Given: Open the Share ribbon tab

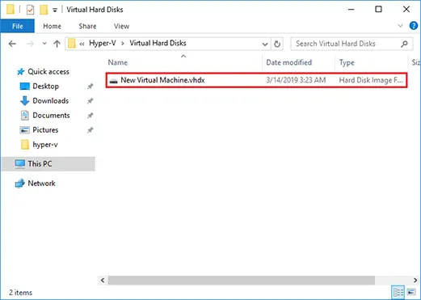Looking at the screenshot, I should 87,26.
